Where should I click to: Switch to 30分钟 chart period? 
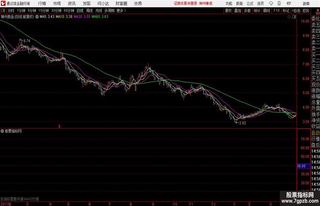point(56,11)
